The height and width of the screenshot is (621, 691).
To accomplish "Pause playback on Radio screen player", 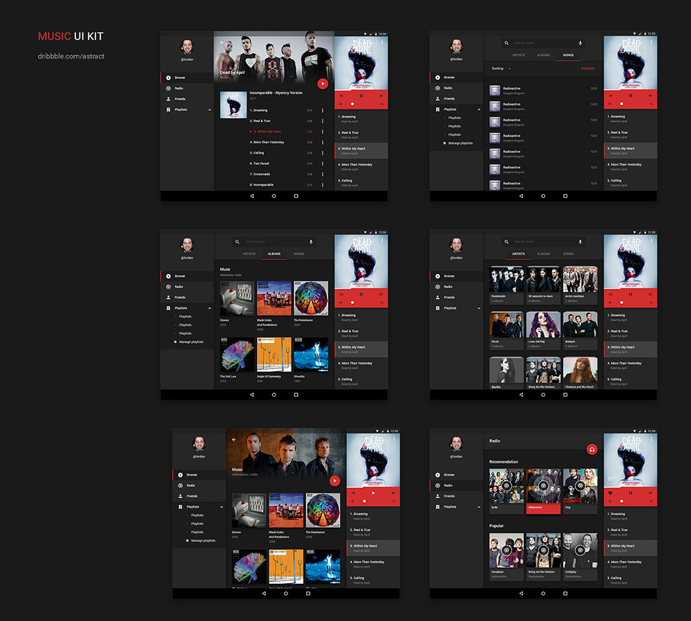I will click(x=630, y=493).
